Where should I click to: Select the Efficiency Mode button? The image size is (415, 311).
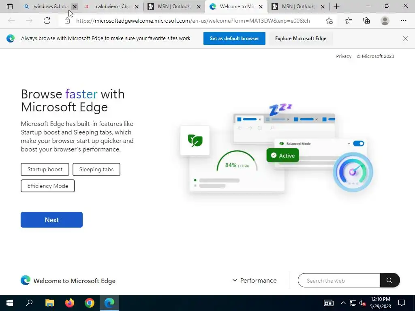(x=48, y=186)
